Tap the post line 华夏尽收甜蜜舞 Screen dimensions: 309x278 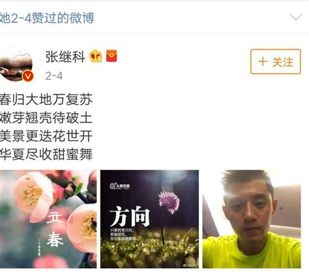pos(46,155)
